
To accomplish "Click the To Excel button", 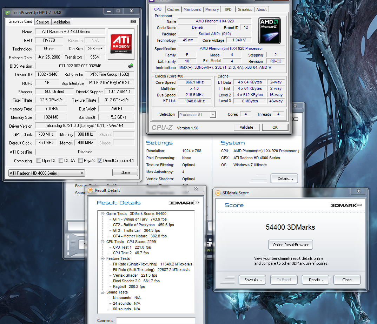I will pyautogui.click(x=284, y=280).
